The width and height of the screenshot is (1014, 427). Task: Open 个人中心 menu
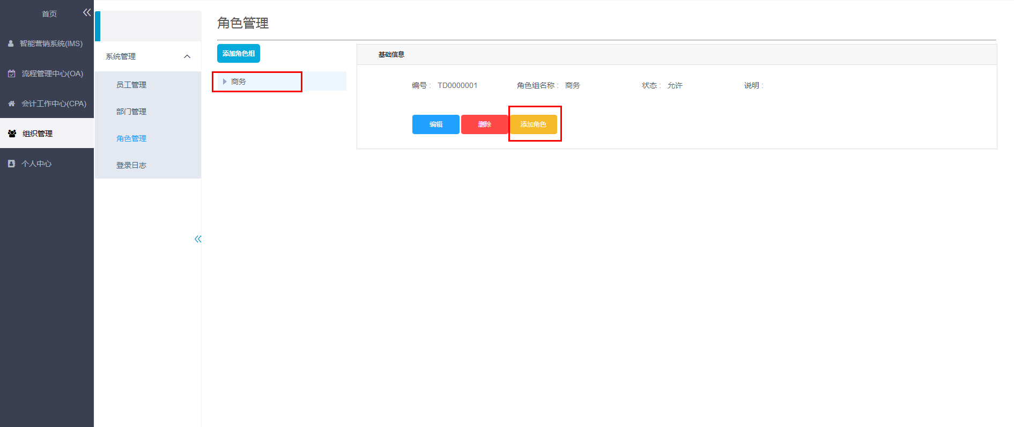pos(47,164)
